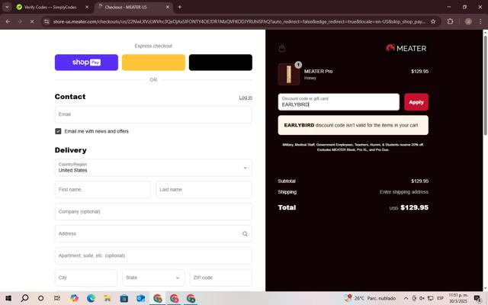Screen dimensions: 488x305
Task: Open the Windows Start menu
Action: click(x=8, y=298)
